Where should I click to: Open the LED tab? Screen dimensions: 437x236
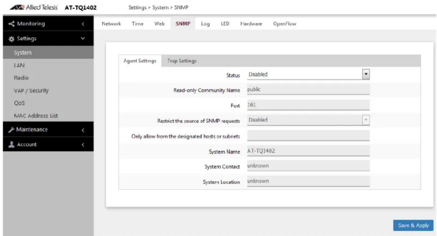[x=225, y=24]
